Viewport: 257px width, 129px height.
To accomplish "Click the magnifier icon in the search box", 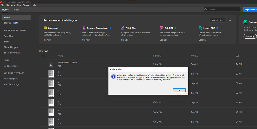I will click(206, 10).
